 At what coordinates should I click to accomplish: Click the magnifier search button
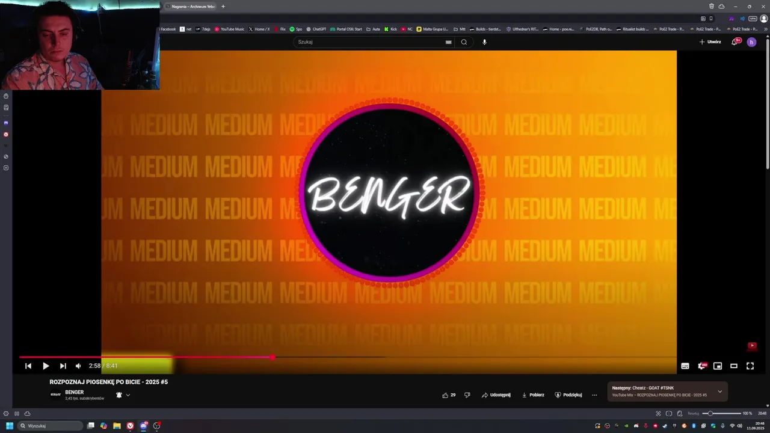click(x=464, y=42)
